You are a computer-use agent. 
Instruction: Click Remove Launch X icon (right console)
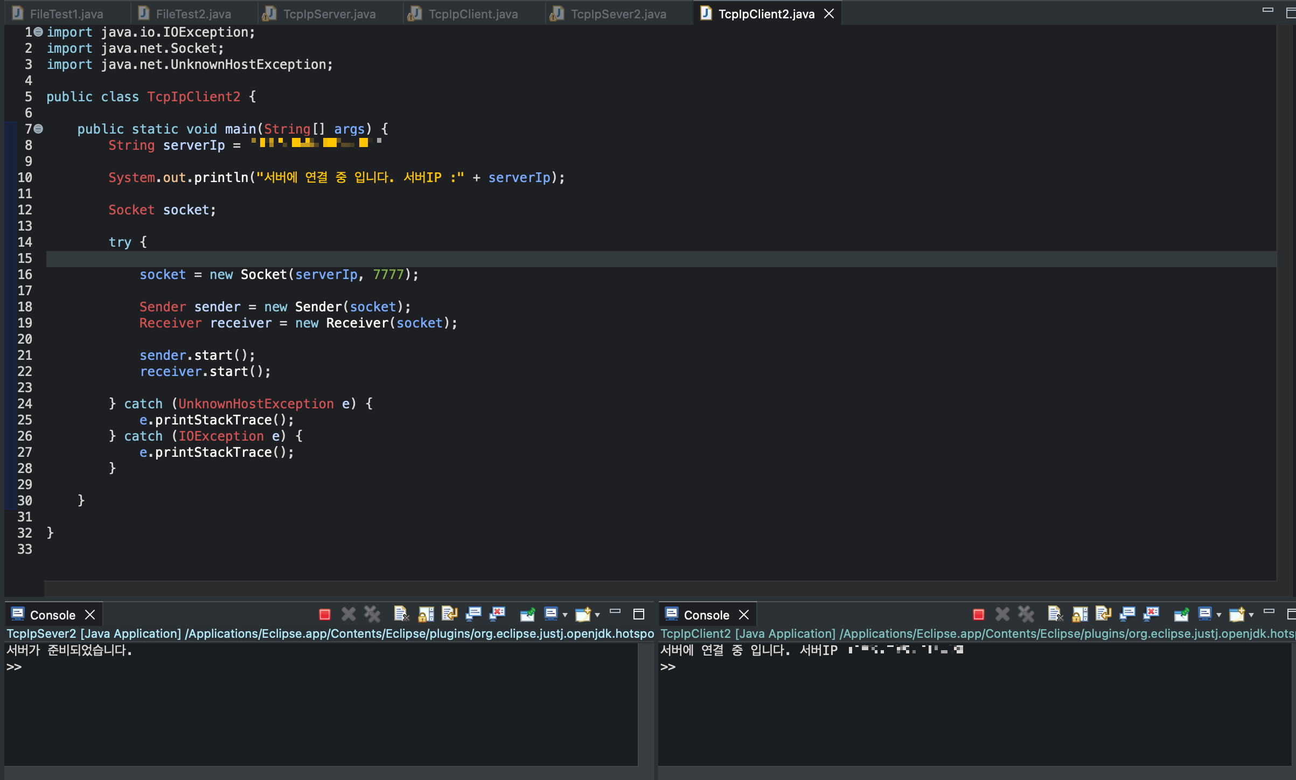(x=1002, y=615)
